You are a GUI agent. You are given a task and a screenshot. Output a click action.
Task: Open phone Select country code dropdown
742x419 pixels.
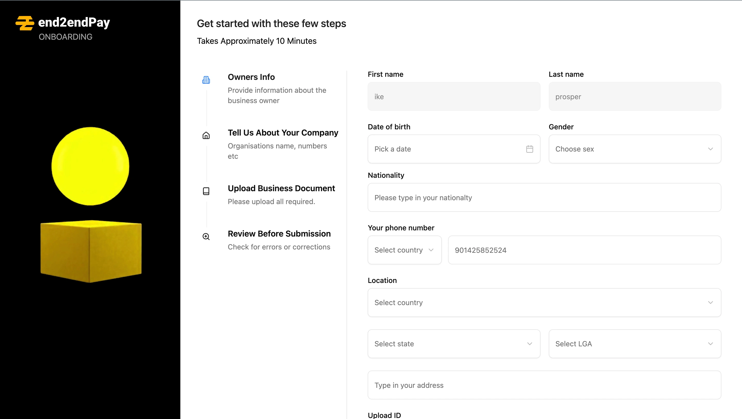(x=404, y=250)
